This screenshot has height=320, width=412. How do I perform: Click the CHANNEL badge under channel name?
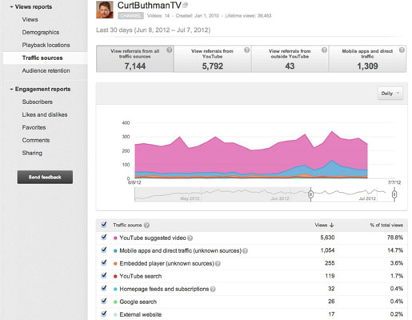point(130,16)
